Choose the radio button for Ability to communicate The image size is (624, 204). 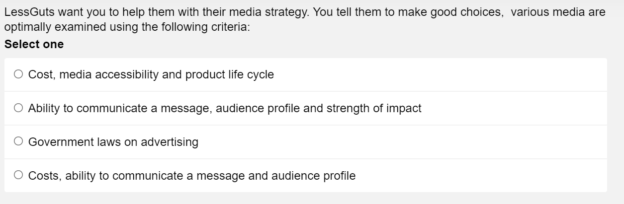point(18,108)
